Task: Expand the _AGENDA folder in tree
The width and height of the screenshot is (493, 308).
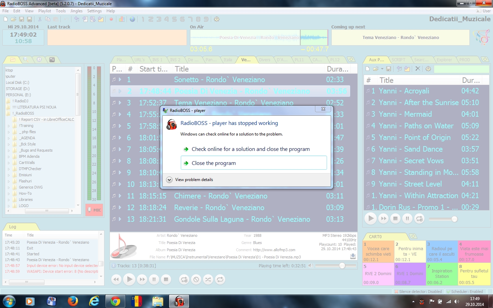Action: 9,138
